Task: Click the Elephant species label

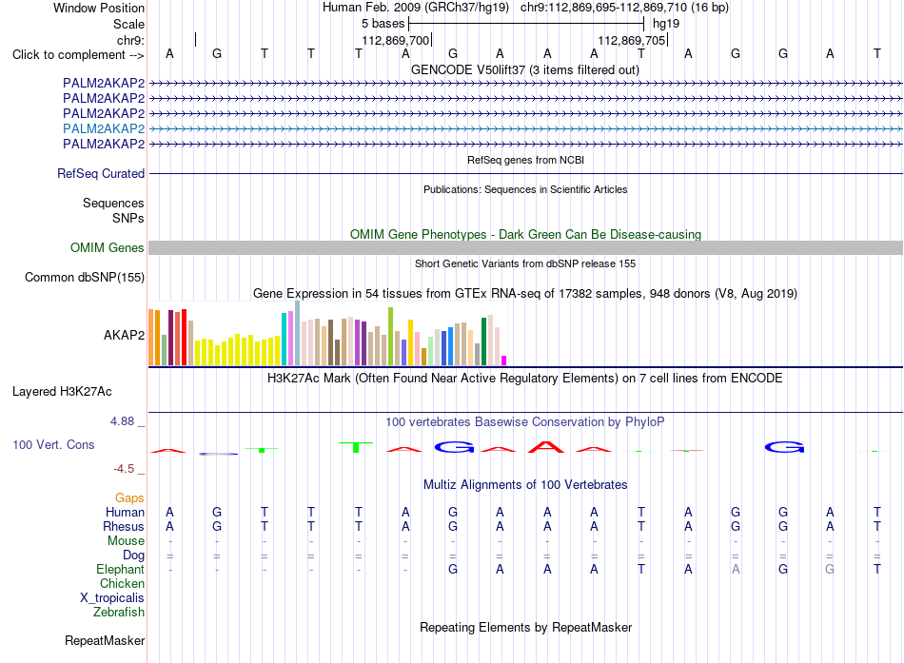Action: click(121, 569)
